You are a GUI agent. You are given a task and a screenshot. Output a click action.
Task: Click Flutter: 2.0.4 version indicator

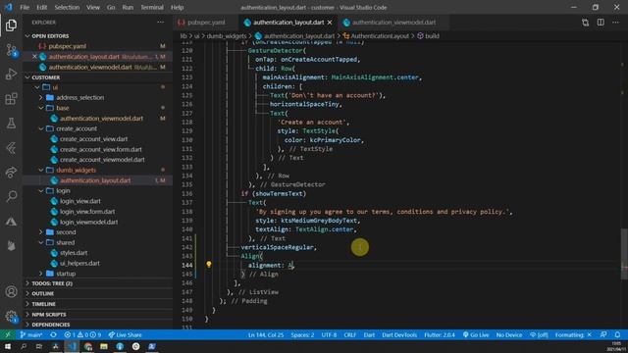(x=440, y=335)
